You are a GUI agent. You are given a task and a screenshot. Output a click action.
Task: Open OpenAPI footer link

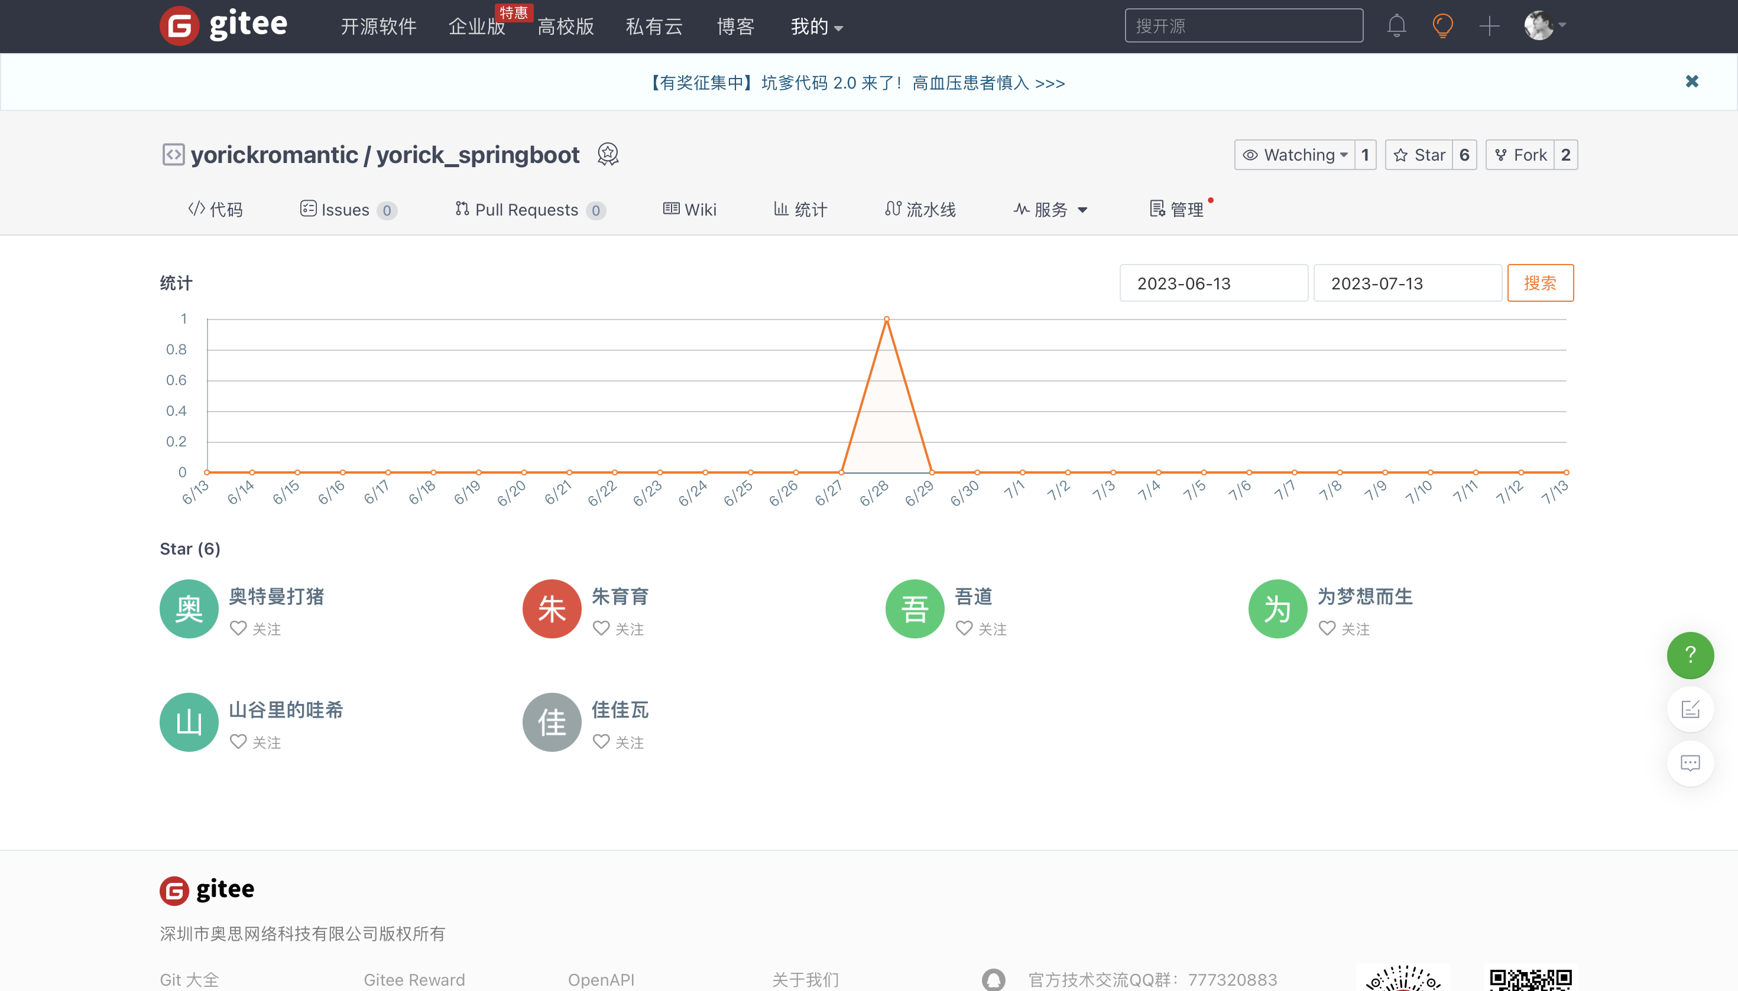(x=601, y=980)
